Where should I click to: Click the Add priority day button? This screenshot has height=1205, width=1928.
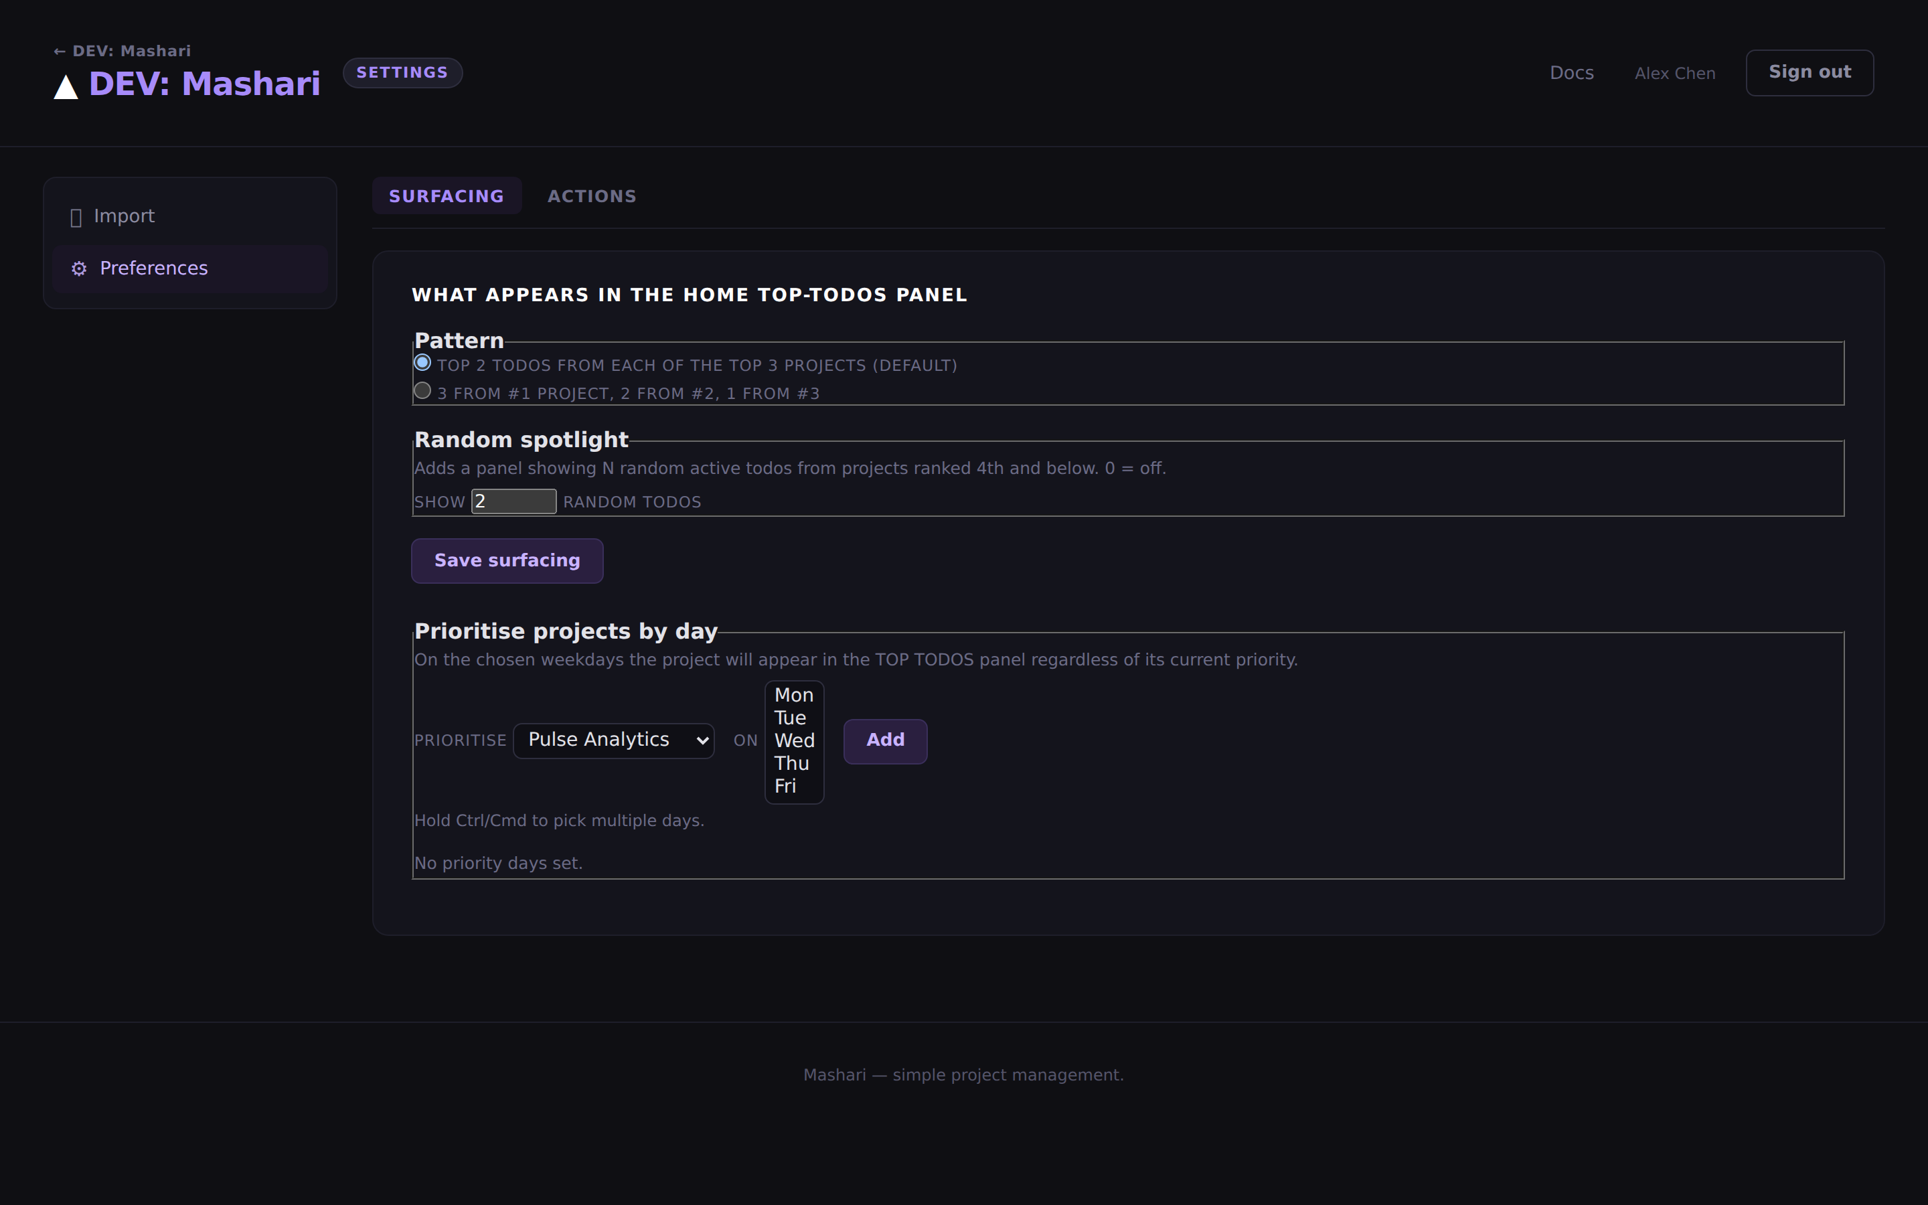[x=885, y=740]
